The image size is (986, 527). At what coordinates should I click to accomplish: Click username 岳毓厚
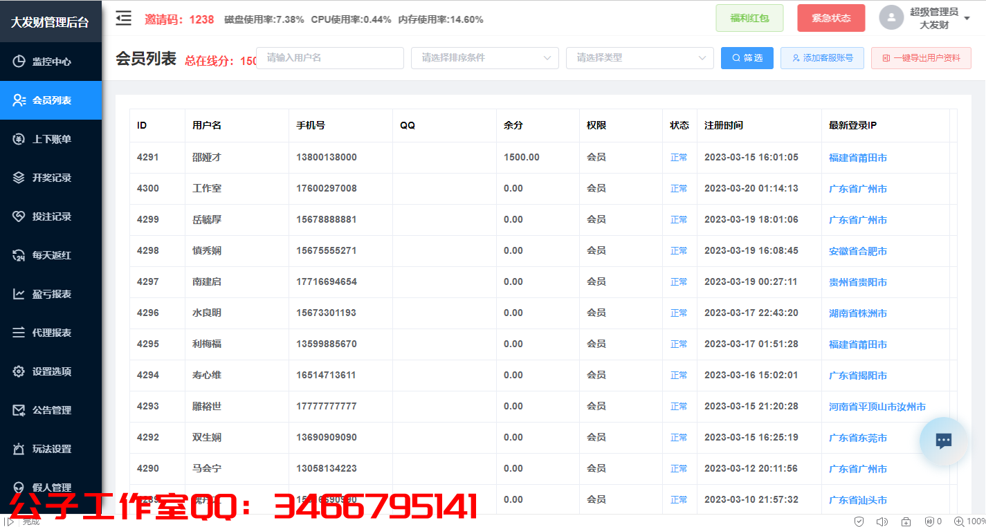pos(207,219)
